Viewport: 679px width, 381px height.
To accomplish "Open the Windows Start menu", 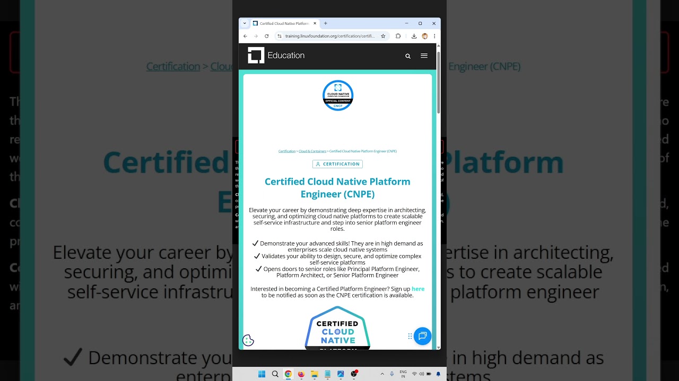I will [x=262, y=374].
